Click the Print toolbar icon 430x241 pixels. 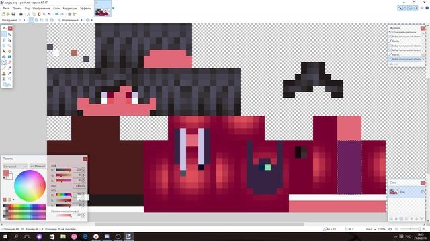pos(21,14)
